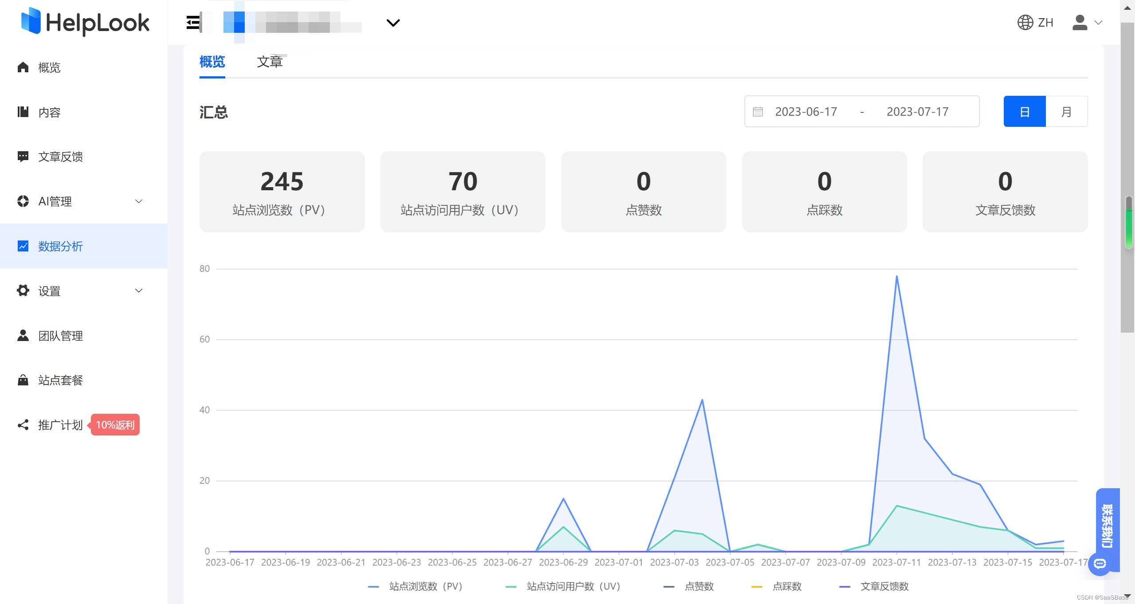Open the chat support bubble icon
The width and height of the screenshot is (1135, 604).
pyautogui.click(x=1100, y=564)
